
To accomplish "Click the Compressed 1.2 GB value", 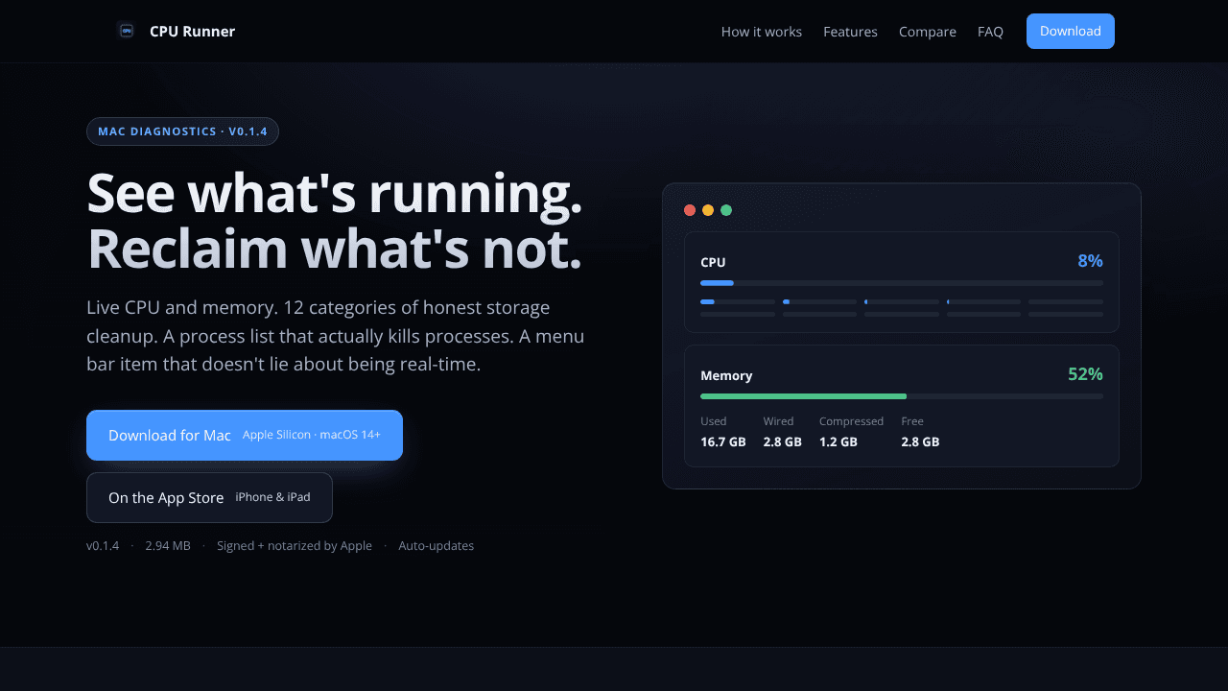I will click(838, 442).
